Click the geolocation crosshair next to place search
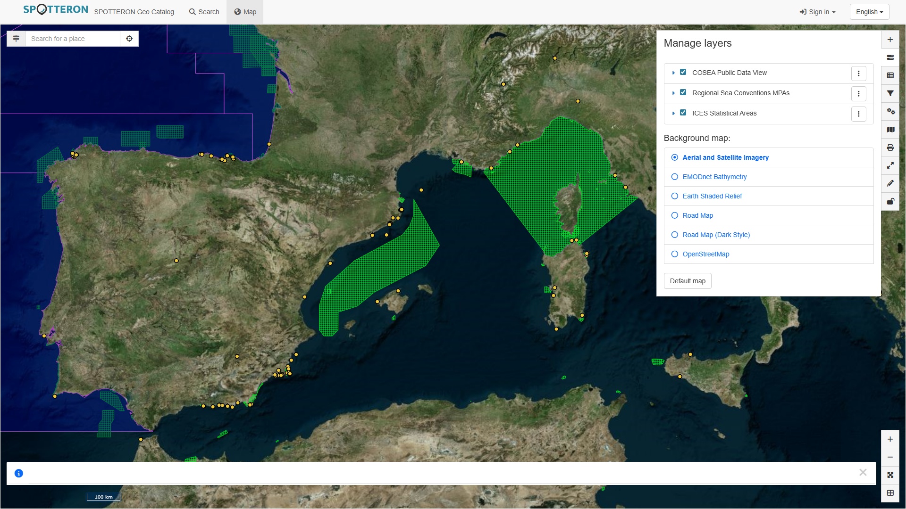 (129, 38)
